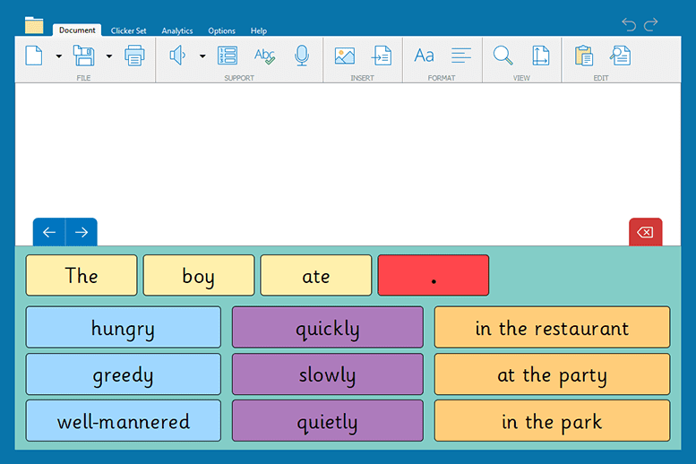The height and width of the screenshot is (464, 696).
Task: Run the Abc spell check icon
Action: coord(264,56)
